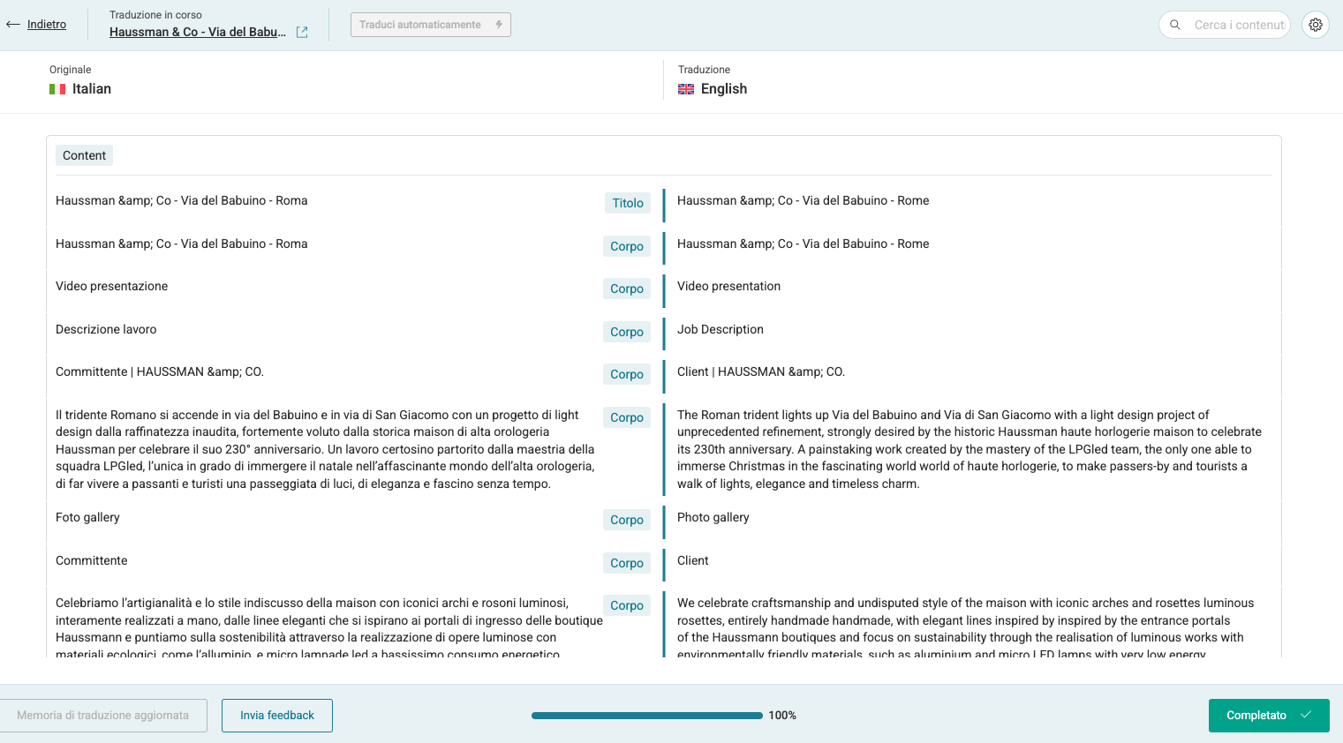Edit the Roman trident translation paragraph
The width and height of the screenshot is (1343, 743).
tap(970, 449)
